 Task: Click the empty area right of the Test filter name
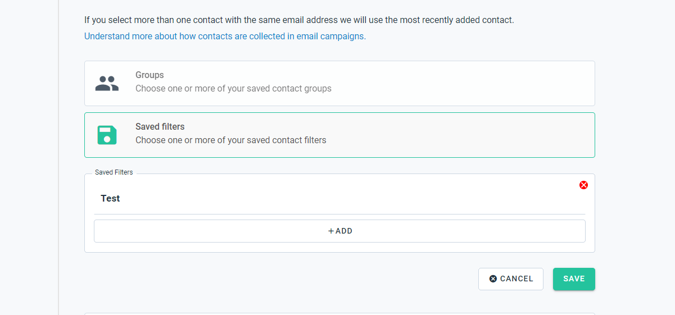[348, 198]
